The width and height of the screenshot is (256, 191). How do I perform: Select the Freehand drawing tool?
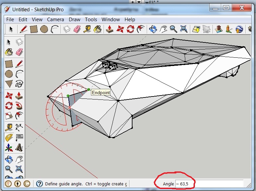tap(19, 84)
